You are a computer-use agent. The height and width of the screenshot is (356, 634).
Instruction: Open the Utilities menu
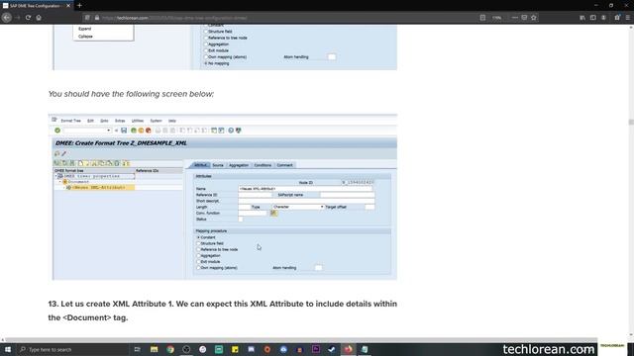[x=138, y=121]
